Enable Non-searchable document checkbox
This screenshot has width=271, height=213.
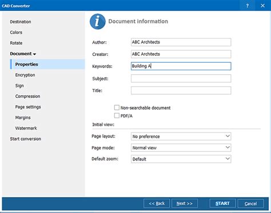click(x=117, y=107)
